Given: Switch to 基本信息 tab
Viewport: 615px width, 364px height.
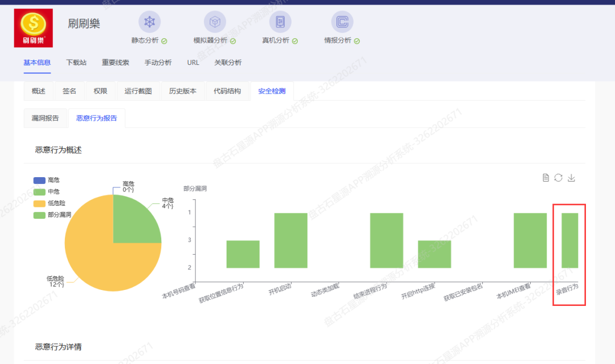Looking at the screenshot, I should click(37, 62).
